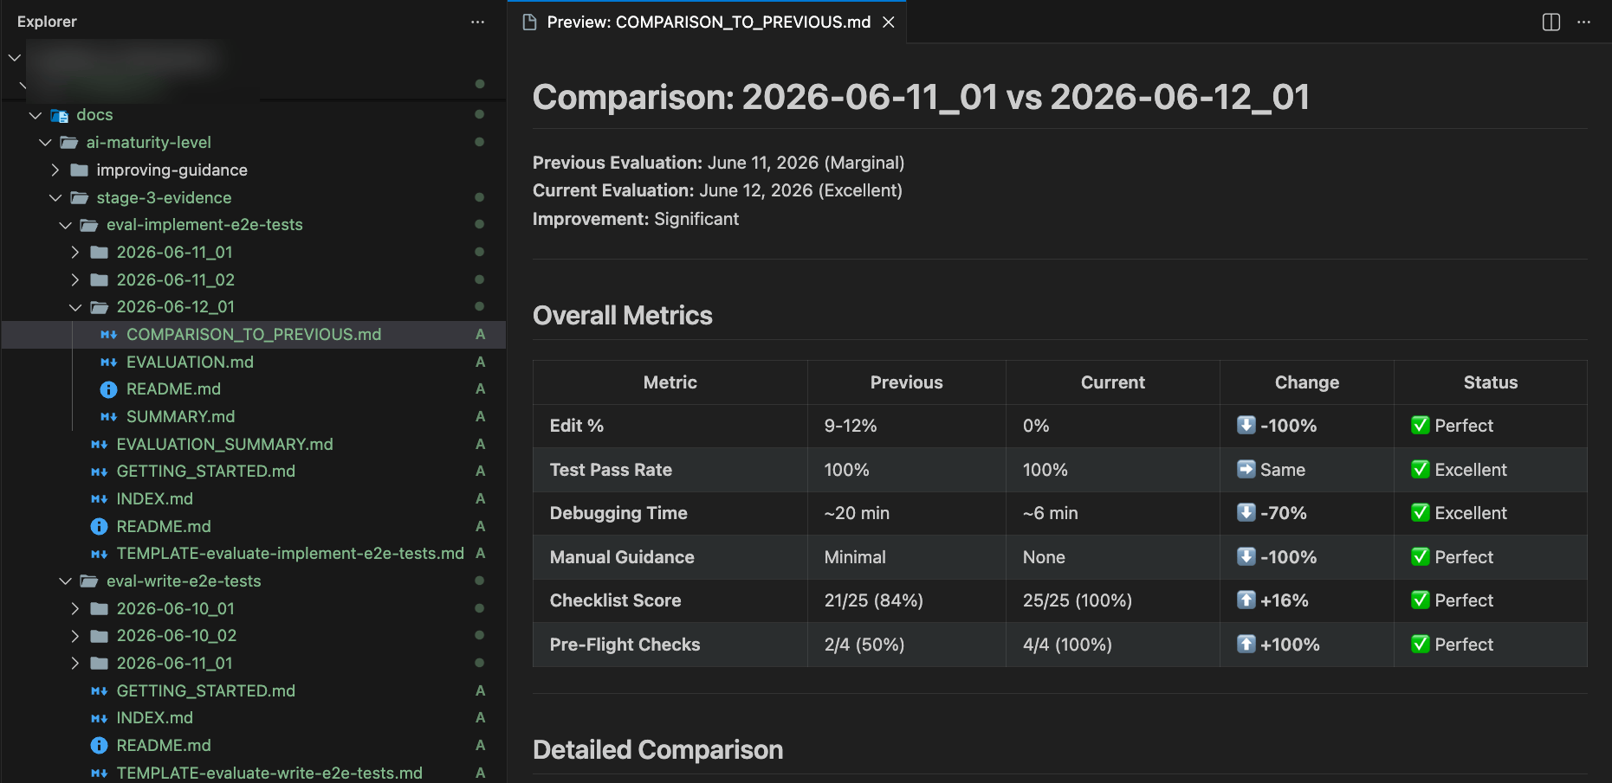
Task: Click the up-arrow icon beside +16%
Action: tap(1246, 600)
